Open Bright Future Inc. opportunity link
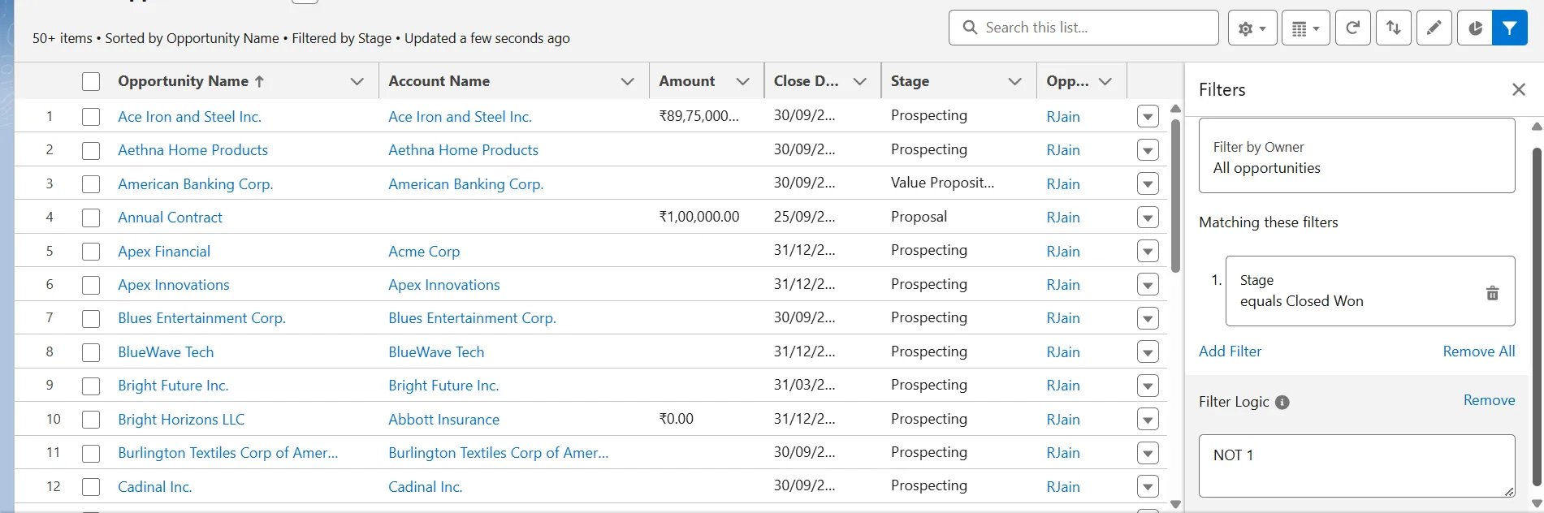This screenshot has height=513, width=1544. (x=173, y=386)
